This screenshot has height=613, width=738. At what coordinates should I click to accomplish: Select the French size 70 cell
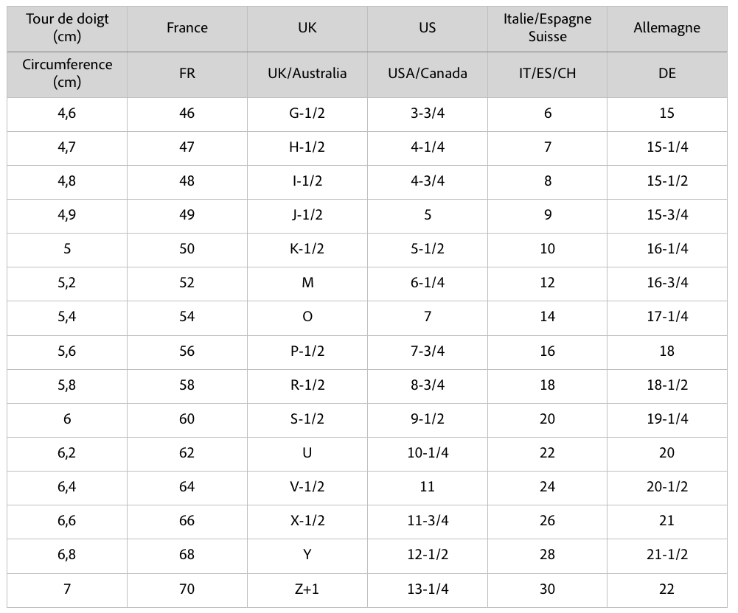tap(187, 589)
